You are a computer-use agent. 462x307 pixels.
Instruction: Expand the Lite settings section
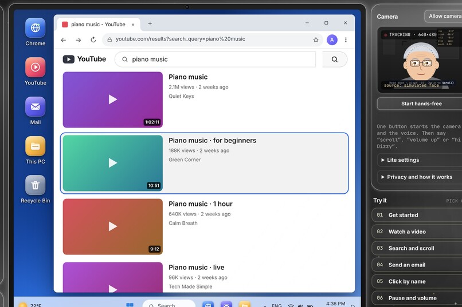pos(420,160)
